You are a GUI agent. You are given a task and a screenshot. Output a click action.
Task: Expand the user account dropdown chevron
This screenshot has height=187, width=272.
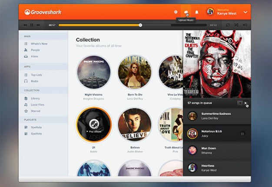coord(245,12)
